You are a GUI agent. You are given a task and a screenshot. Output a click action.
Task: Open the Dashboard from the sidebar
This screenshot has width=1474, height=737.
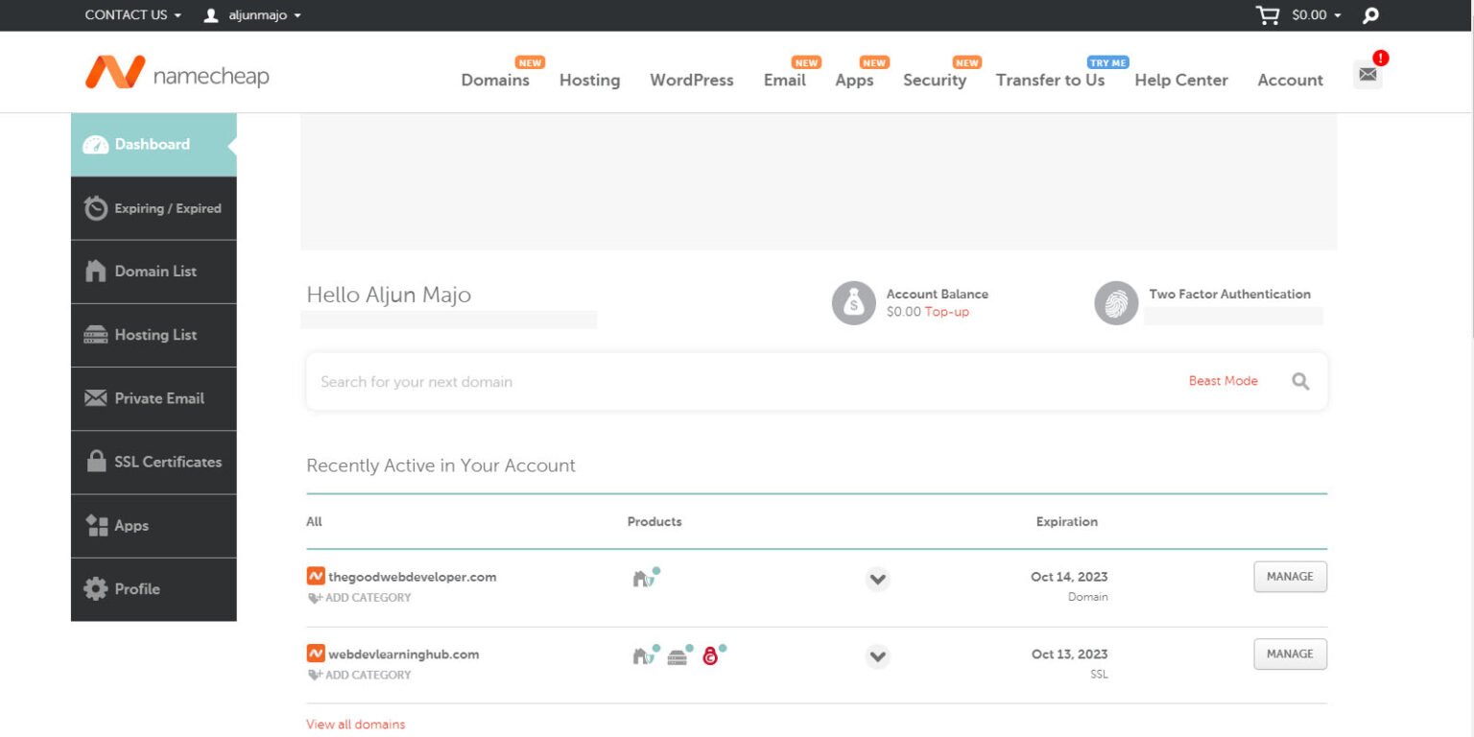pyautogui.click(x=151, y=144)
